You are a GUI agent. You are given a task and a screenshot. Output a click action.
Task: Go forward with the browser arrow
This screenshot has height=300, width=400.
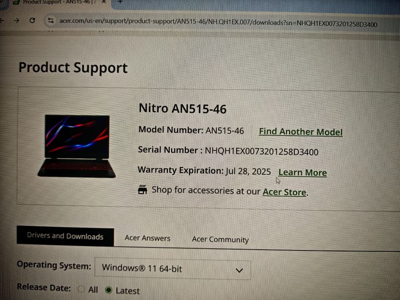pos(17,20)
